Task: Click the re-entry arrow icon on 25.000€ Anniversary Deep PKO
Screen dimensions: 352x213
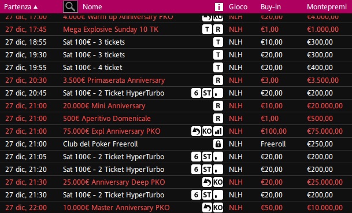Action: [x=207, y=182]
